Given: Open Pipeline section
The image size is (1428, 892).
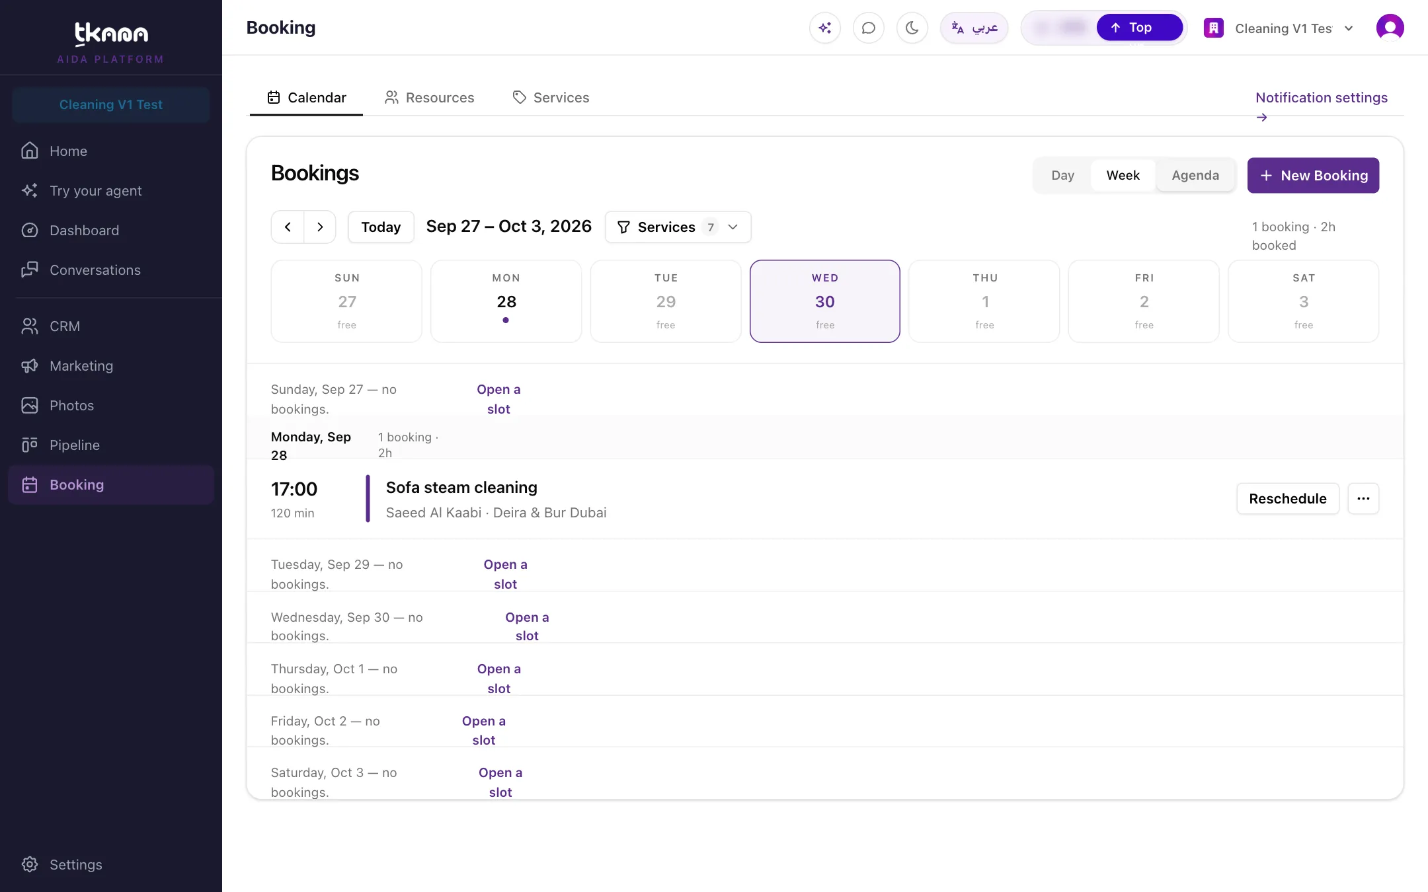Looking at the screenshot, I should [111, 445].
